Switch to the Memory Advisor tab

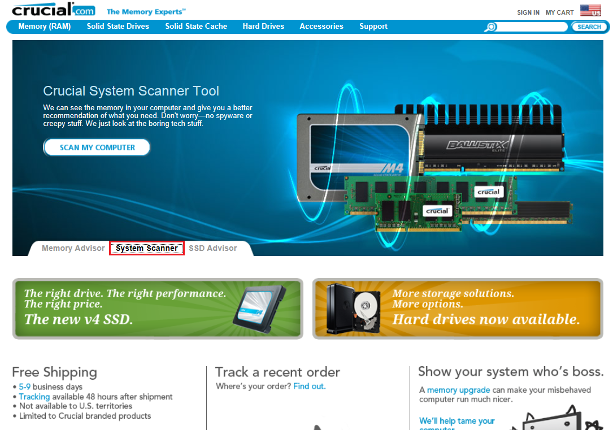pyautogui.click(x=73, y=248)
